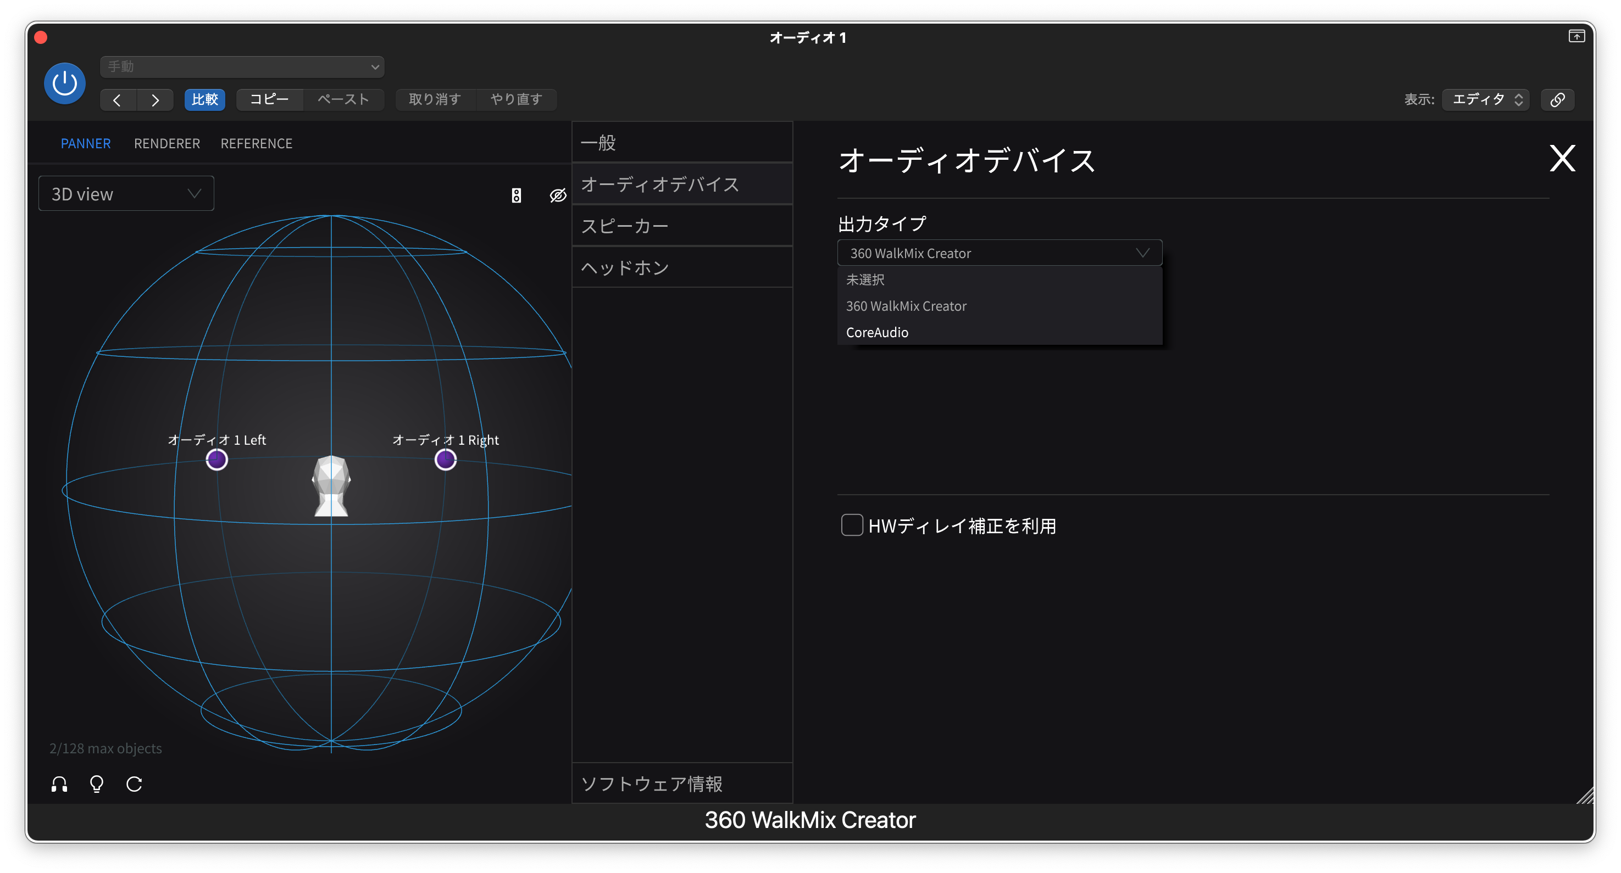Click the headphones icon
Viewport: 1621px width, 873px height.
(x=60, y=784)
